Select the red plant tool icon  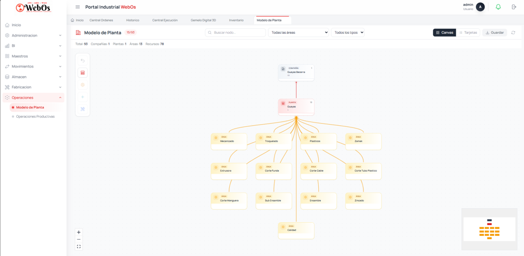[x=83, y=73]
